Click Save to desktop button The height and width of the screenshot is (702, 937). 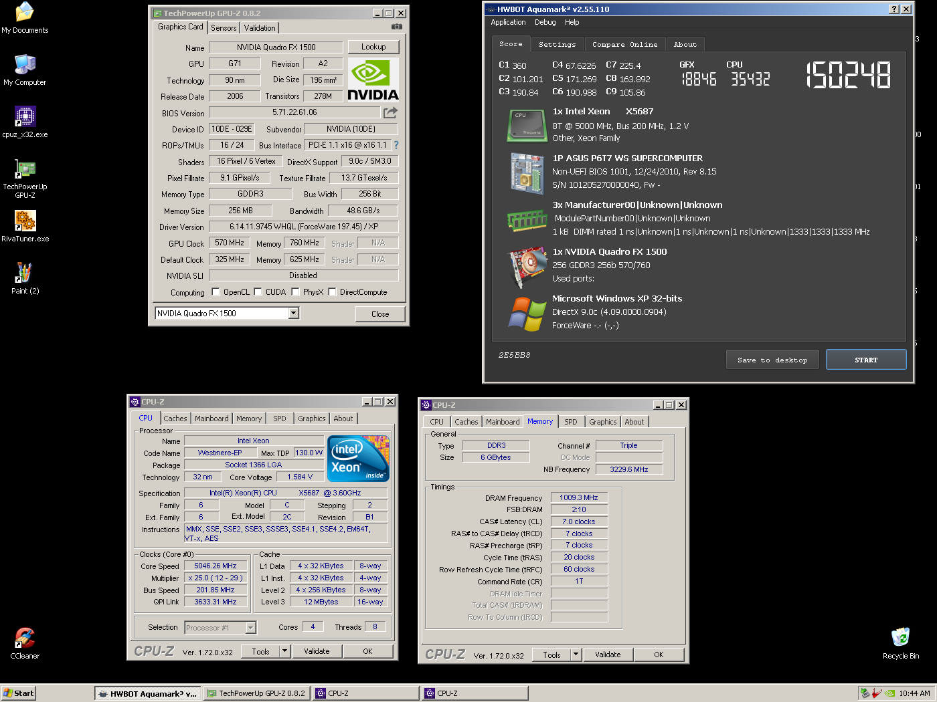[772, 360]
